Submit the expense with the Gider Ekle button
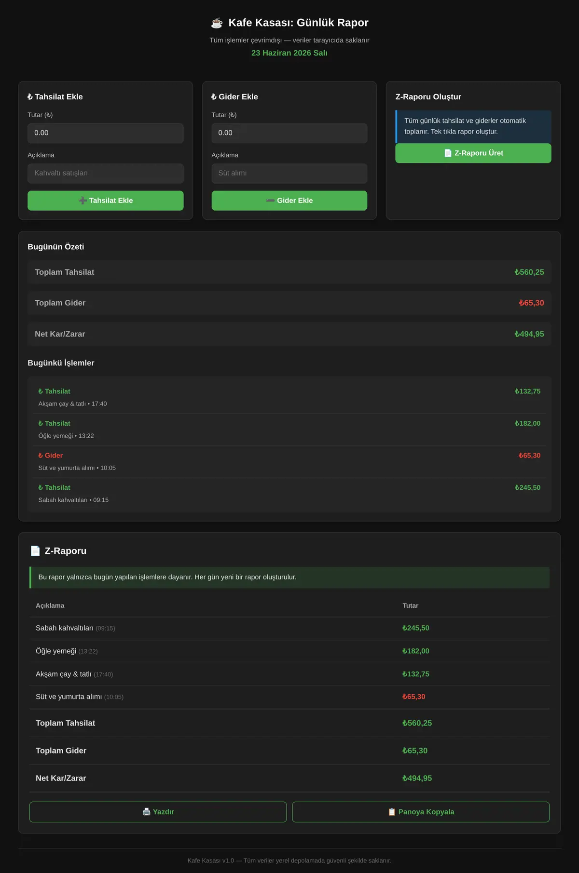Image resolution: width=579 pixels, height=873 pixels. (289, 201)
